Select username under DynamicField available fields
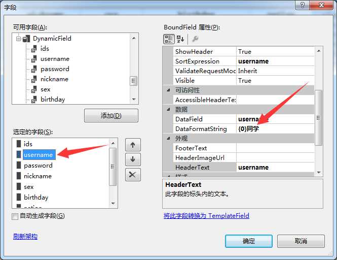The width and height of the screenshot is (337, 260). pos(55,59)
